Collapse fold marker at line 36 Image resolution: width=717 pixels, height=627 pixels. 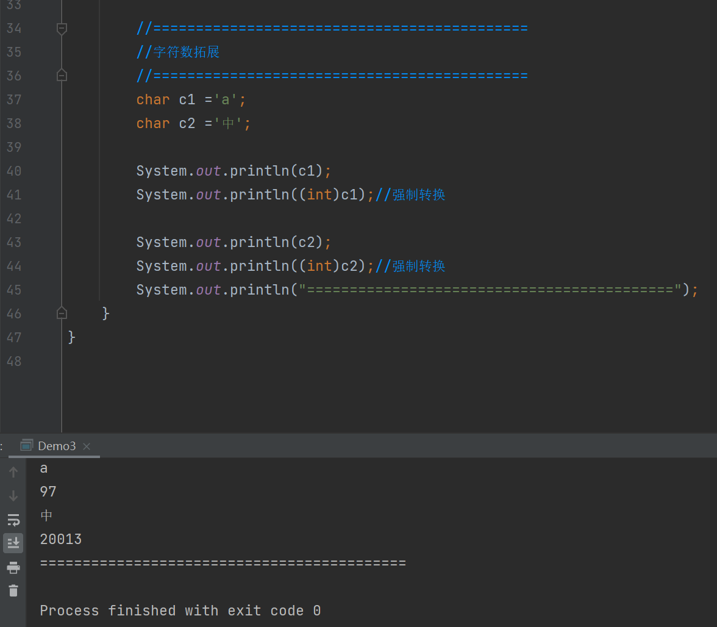[x=62, y=76]
